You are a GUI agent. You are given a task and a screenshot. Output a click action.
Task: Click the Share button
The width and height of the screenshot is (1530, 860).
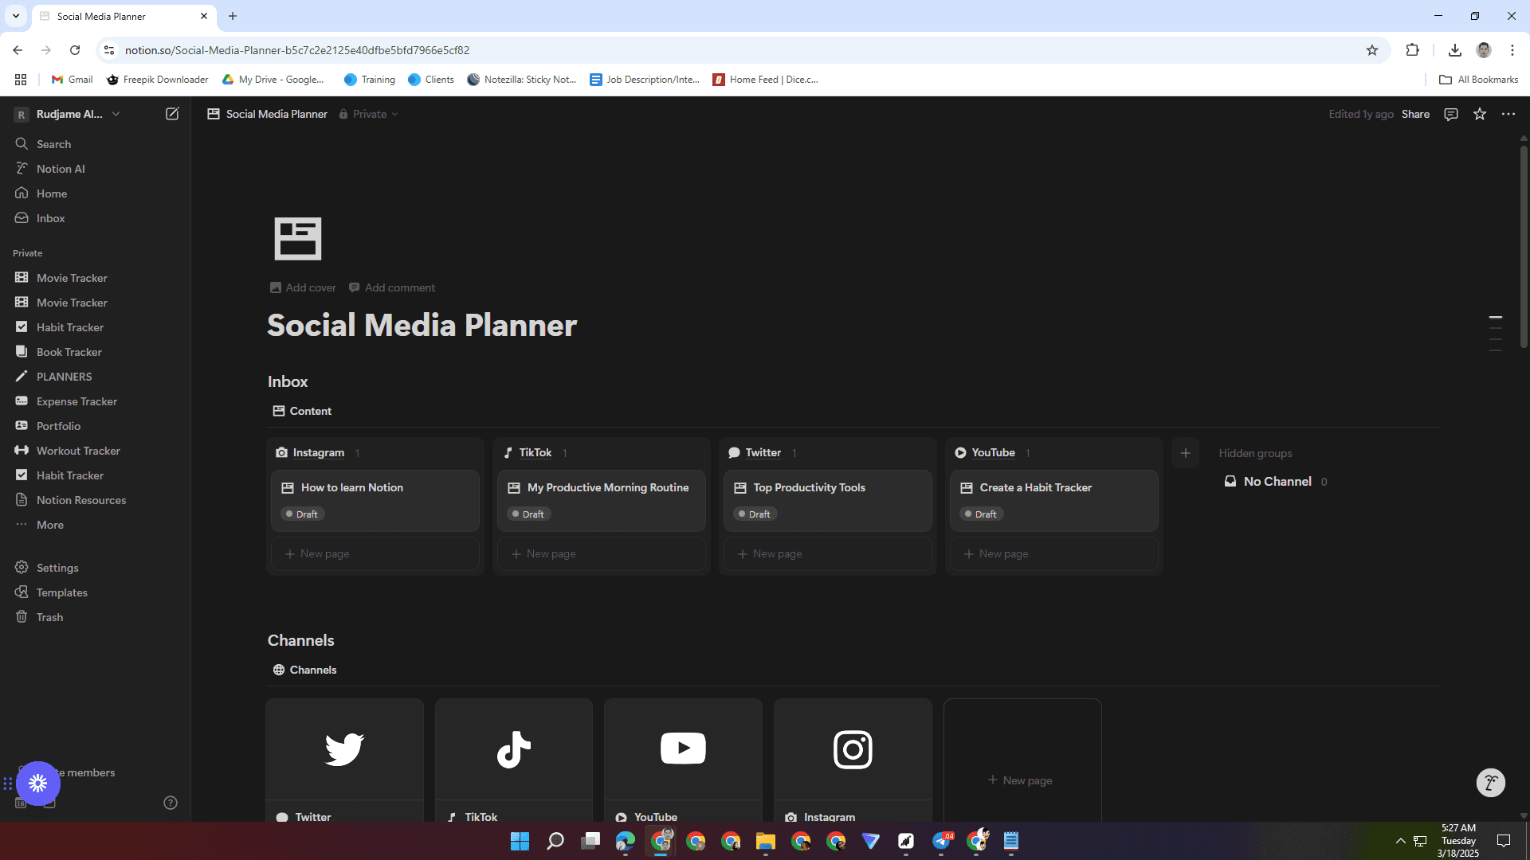(1415, 114)
